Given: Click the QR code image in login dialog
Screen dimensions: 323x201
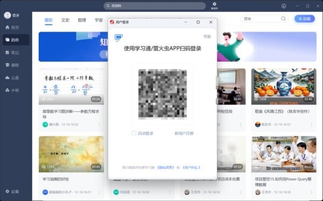Looking at the screenshot, I should pyautogui.click(x=163, y=94).
